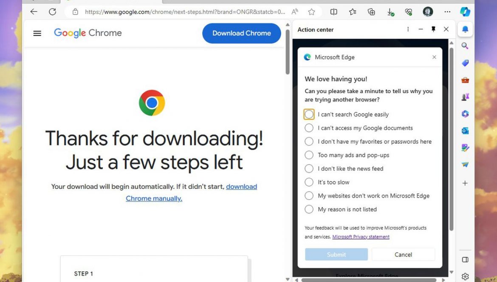Viewport: 497px width, 282px height.
Task: Click the web page vertical scrollbar thumb
Action: (288, 52)
